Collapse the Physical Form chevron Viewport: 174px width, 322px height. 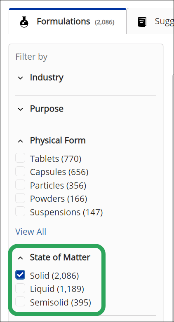[20, 141]
